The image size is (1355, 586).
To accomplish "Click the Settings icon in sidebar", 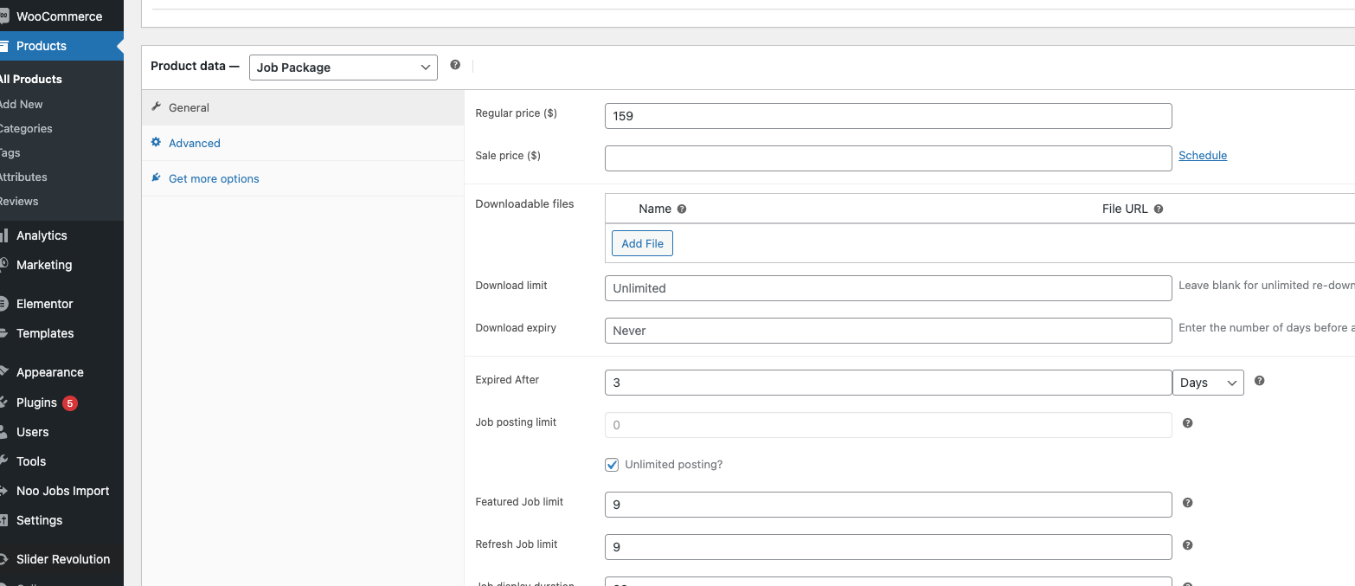I will tap(3, 520).
